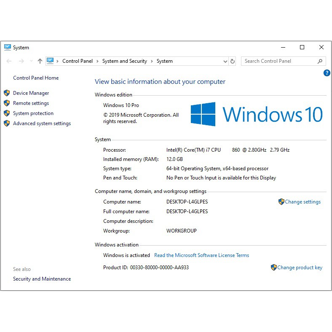Select System and Security breadcrumb
Image resolution: width=332 pixels, height=332 pixels.
coord(124,61)
